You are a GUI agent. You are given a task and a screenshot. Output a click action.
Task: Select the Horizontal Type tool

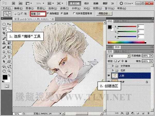click(9, 57)
